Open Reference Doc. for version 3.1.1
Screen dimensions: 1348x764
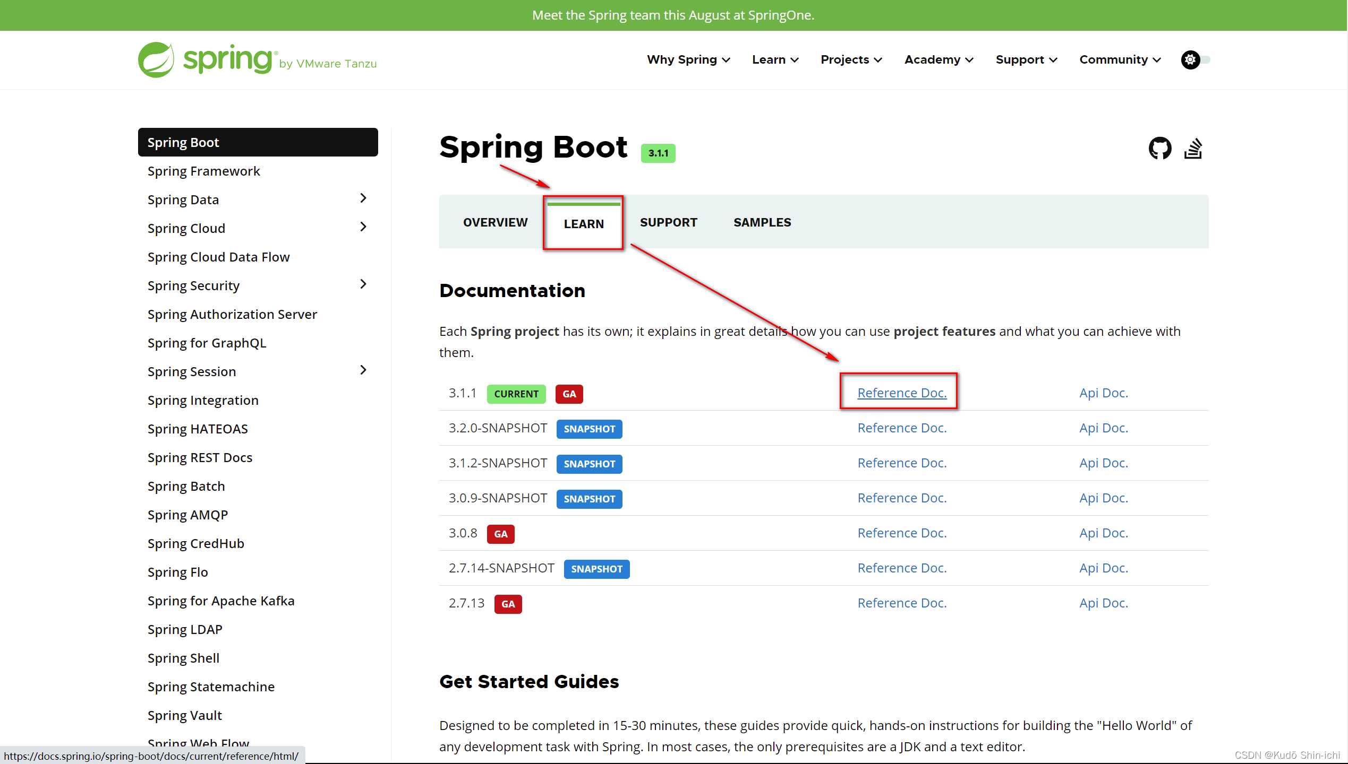pos(902,393)
